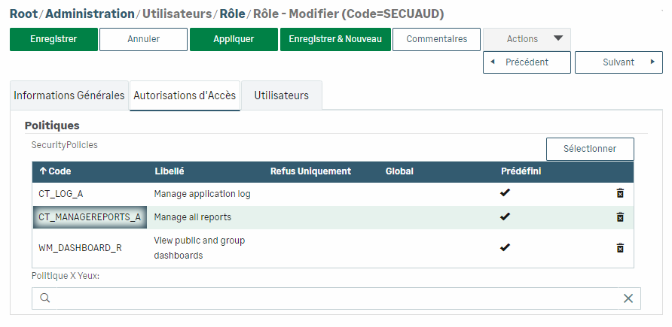Open the Actions dropdown menu
Image resolution: width=672 pixels, height=327 pixels.
tap(527, 39)
